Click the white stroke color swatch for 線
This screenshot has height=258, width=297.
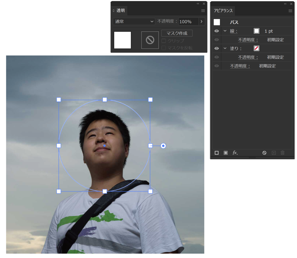point(256,31)
